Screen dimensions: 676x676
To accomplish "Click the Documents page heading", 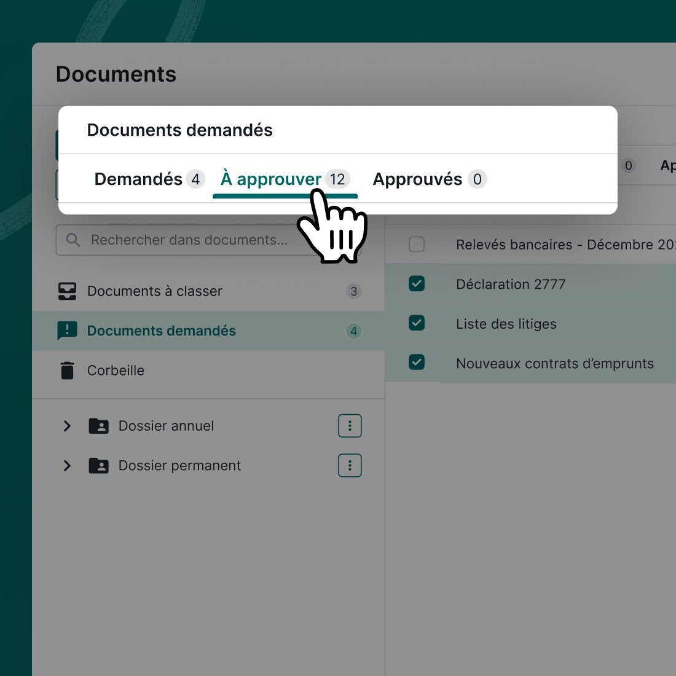I will coord(116,74).
